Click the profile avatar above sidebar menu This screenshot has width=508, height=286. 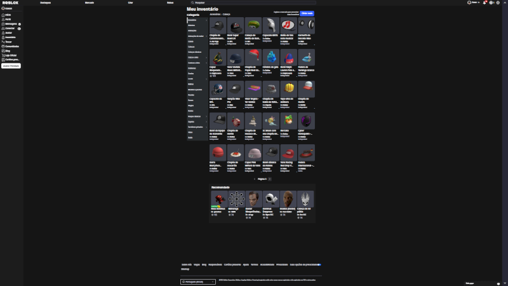(3, 8)
